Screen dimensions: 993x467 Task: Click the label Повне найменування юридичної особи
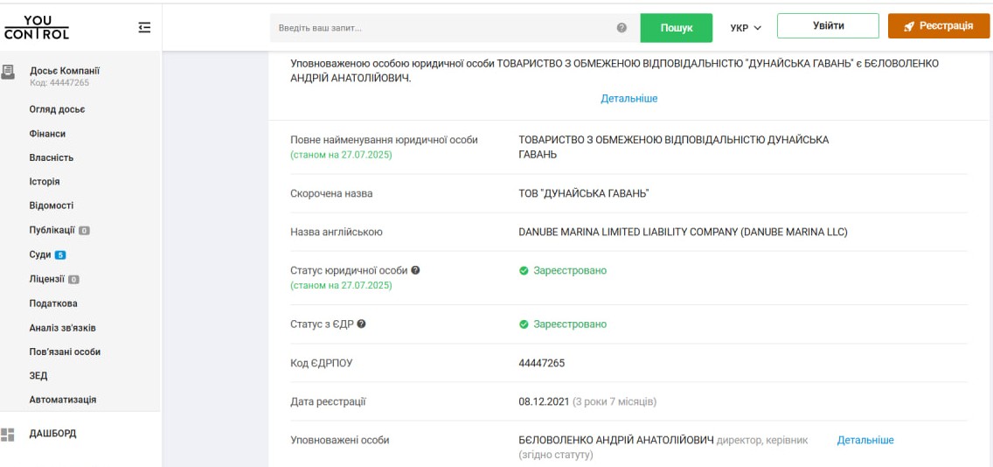(385, 139)
